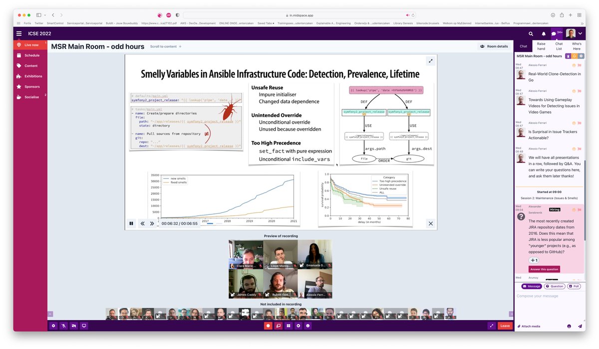The height and width of the screenshot is (349, 599).
Task: Change the video grid layout
Action: click(x=289, y=326)
